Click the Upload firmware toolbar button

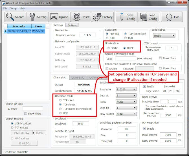point(59,17)
